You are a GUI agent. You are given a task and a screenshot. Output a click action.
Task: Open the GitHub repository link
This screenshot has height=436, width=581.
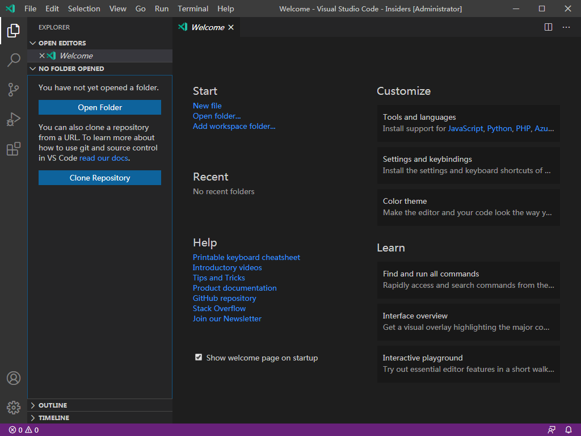(x=224, y=298)
